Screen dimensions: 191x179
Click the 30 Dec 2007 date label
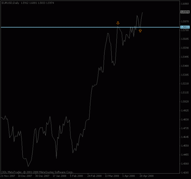(42, 176)
